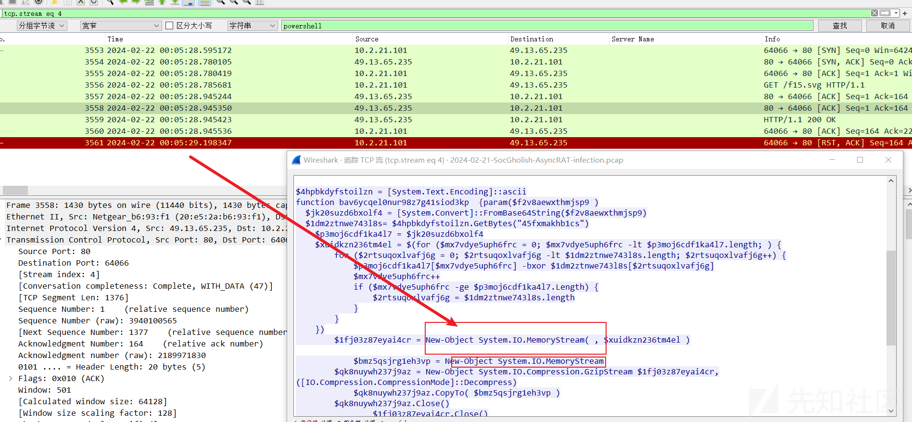Add a filter button with plus icon
The height and width of the screenshot is (422, 912).
pos(905,13)
